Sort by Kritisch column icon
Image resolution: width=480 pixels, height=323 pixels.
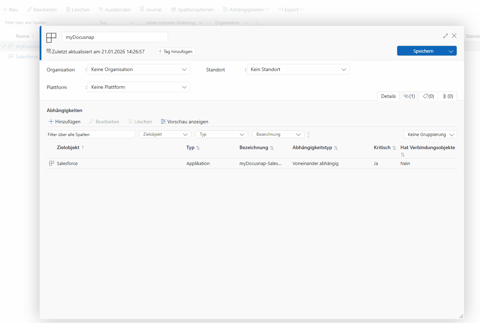tap(394, 148)
